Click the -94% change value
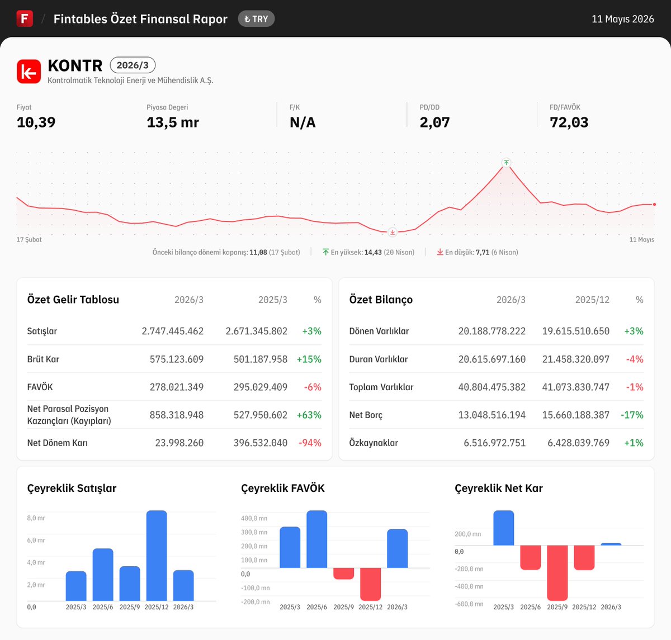Viewport: 671px width, 640px height. (310, 443)
